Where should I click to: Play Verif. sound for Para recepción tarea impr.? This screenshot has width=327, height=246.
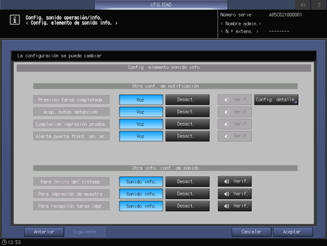tap(235, 206)
